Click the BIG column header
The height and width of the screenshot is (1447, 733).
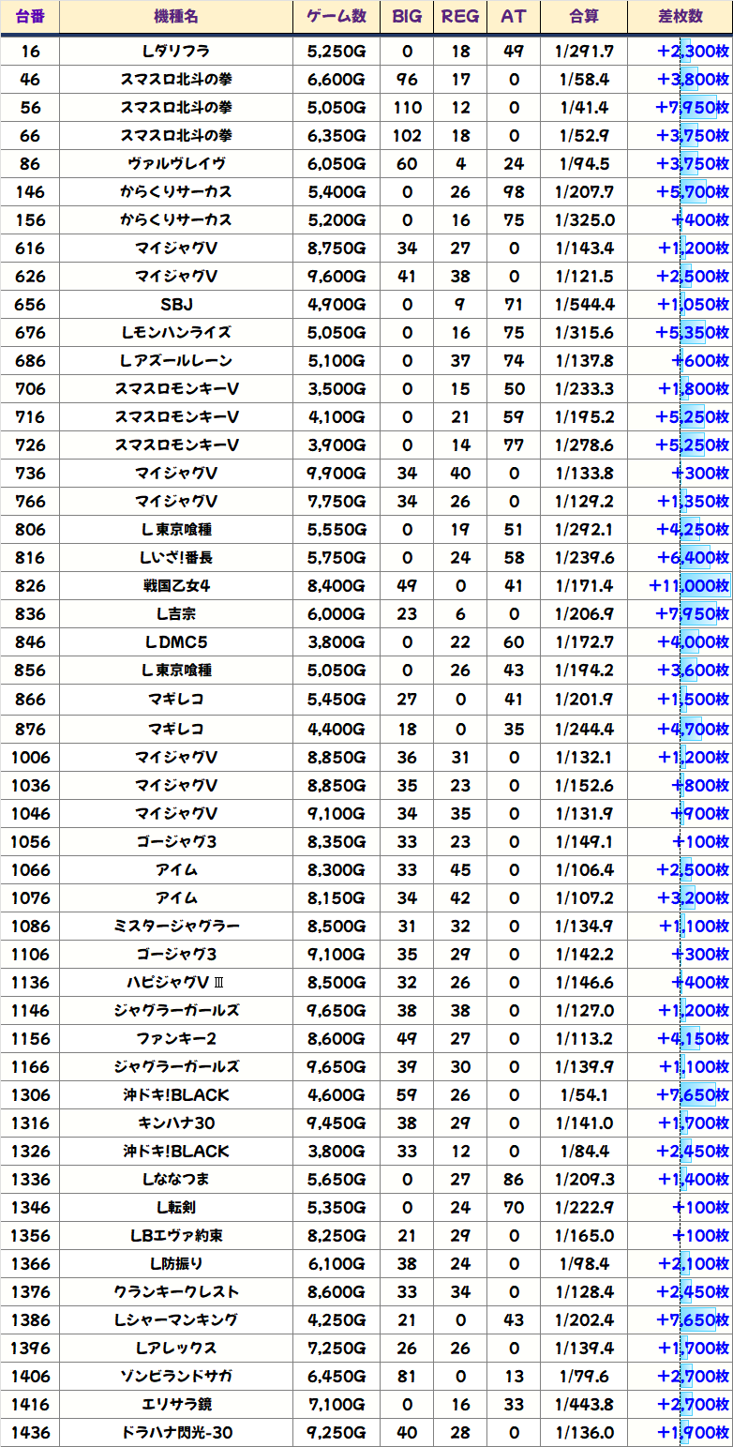tap(407, 18)
